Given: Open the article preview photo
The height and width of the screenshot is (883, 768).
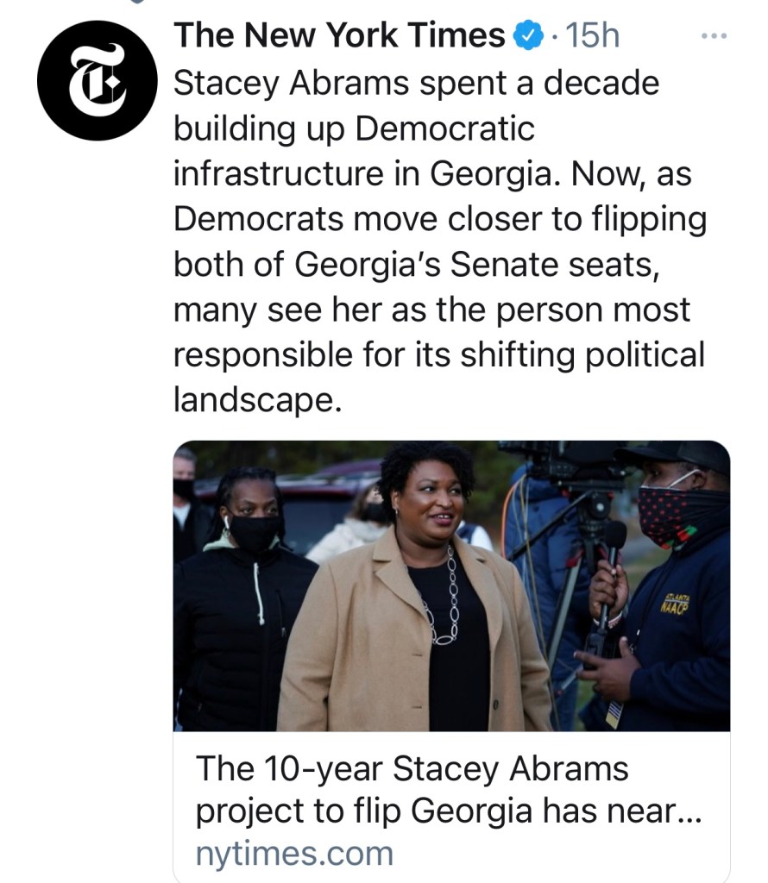Looking at the screenshot, I should point(451,586).
